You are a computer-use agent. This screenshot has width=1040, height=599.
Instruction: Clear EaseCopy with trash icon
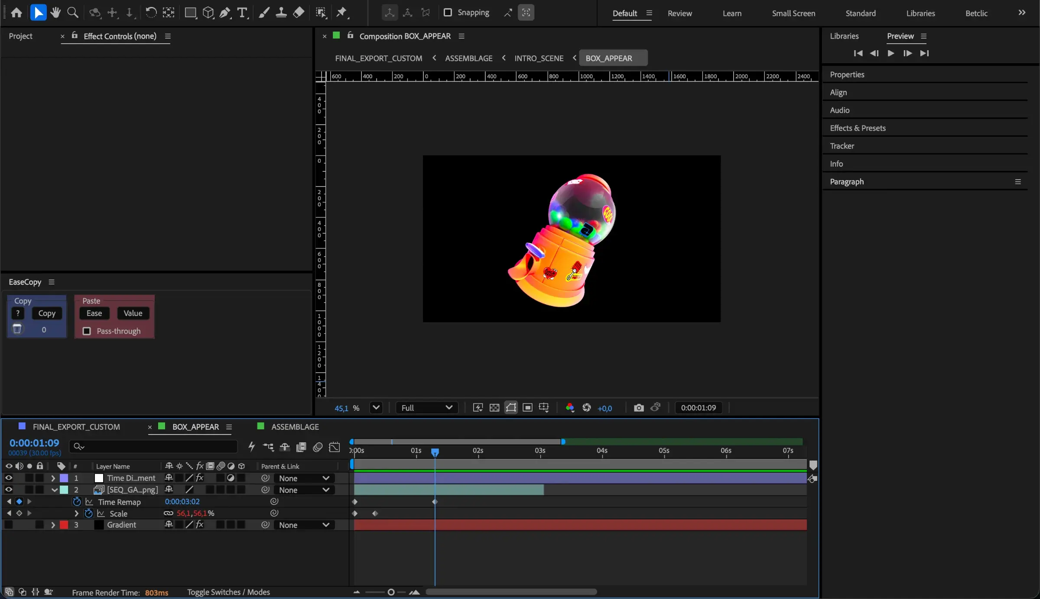coord(17,329)
